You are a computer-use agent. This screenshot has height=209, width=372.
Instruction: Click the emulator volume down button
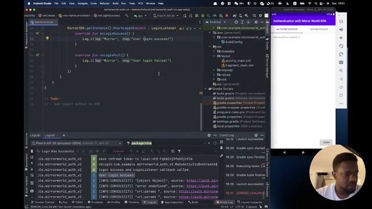pyautogui.click(x=341, y=38)
